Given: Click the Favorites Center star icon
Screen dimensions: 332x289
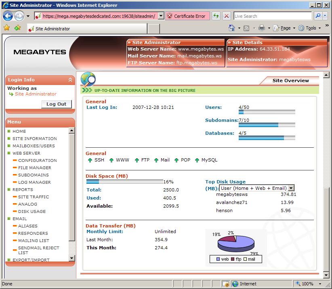Looking at the screenshot, I should [x=6, y=28].
